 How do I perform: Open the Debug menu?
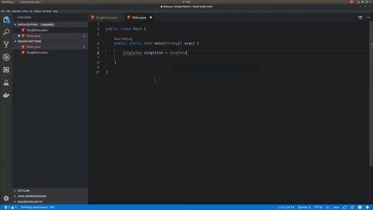click(37, 11)
